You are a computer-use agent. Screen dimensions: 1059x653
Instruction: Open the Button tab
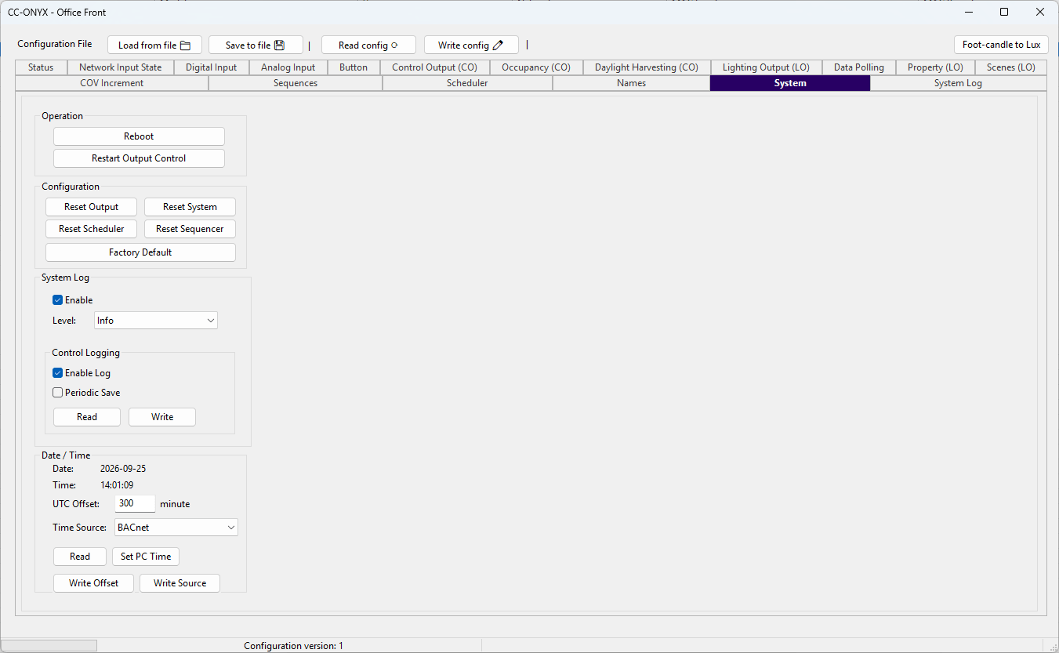354,67
